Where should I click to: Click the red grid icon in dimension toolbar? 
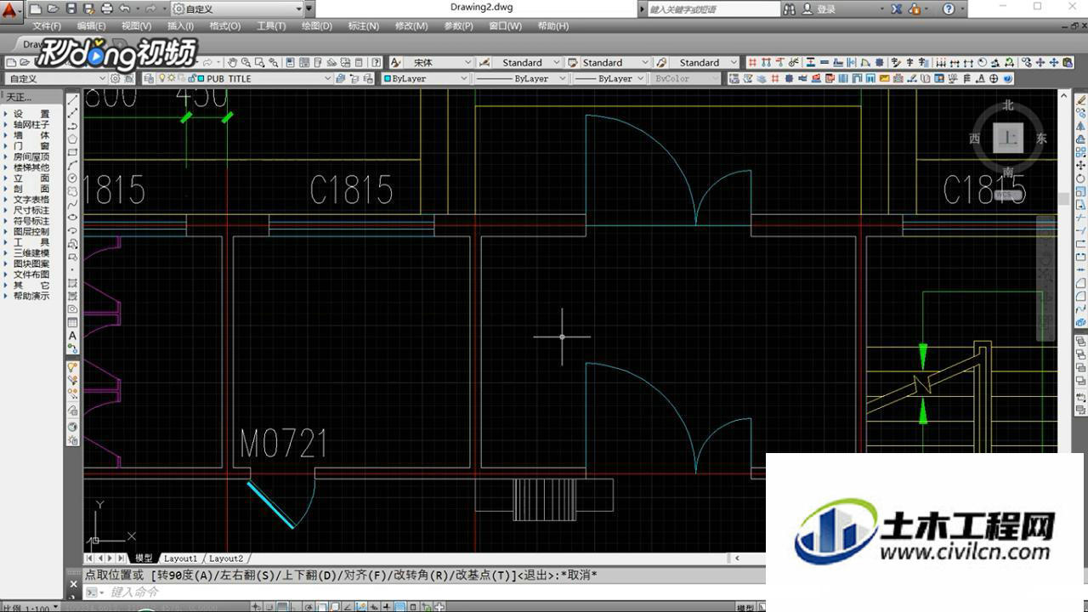[752, 62]
